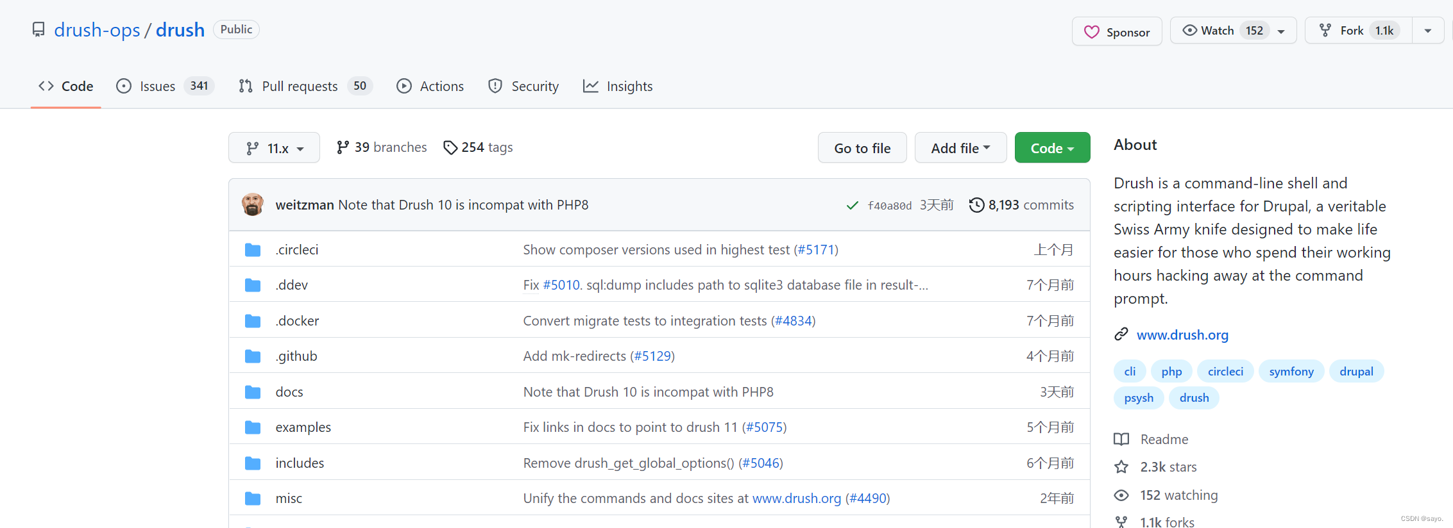
Task: Click the .github folder icon
Action: pos(253,356)
